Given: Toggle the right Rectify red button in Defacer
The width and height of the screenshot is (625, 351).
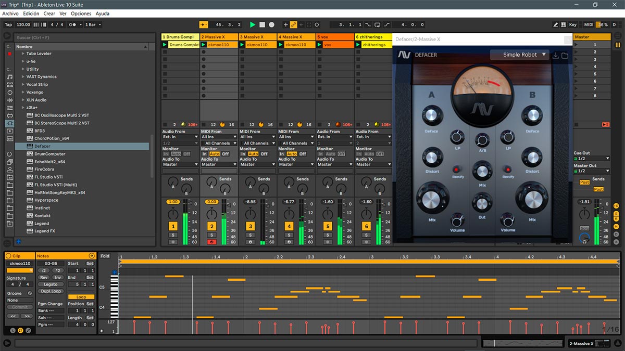Looking at the screenshot, I should (508, 170).
